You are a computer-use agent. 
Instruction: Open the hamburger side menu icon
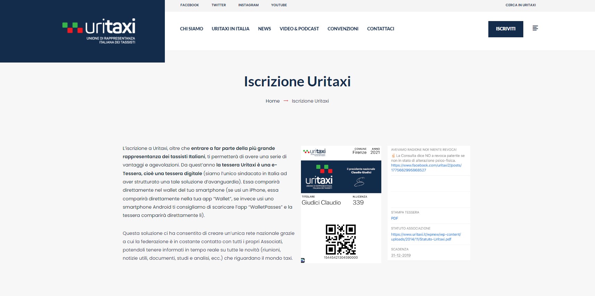(x=535, y=28)
